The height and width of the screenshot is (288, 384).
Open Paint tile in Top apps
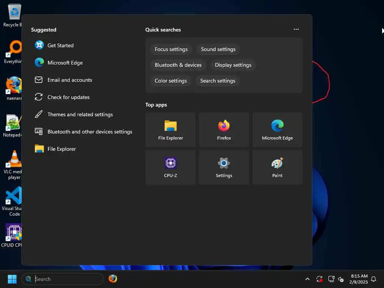pos(277,167)
